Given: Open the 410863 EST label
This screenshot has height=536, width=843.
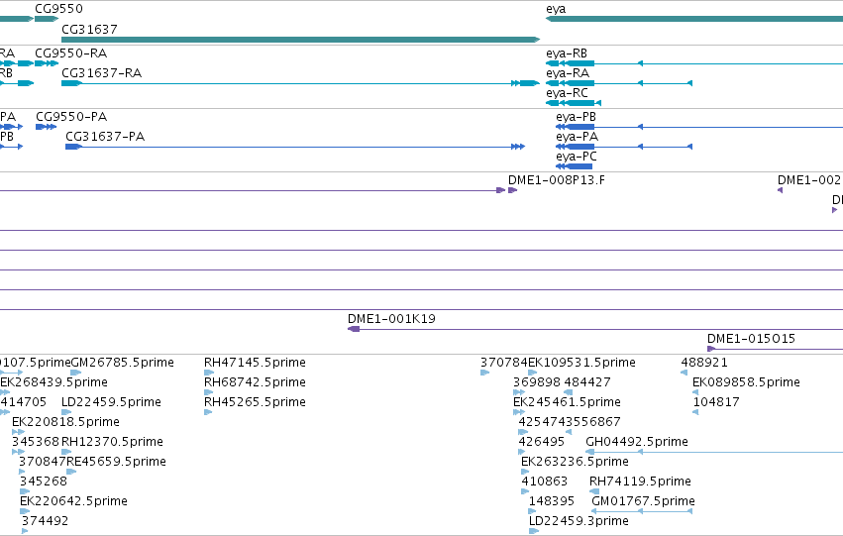Looking at the screenshot, I should pyautogui.click(x=545, y=482).
